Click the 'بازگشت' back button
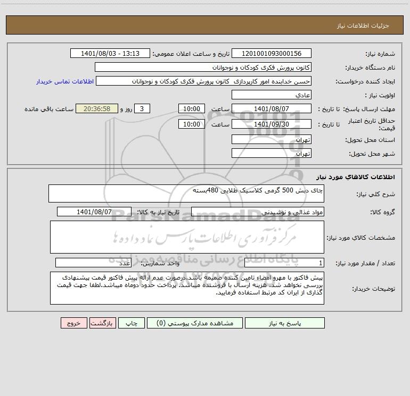This screenshot has height=396, width=410. pyautogui.click(x=102, y=323)
